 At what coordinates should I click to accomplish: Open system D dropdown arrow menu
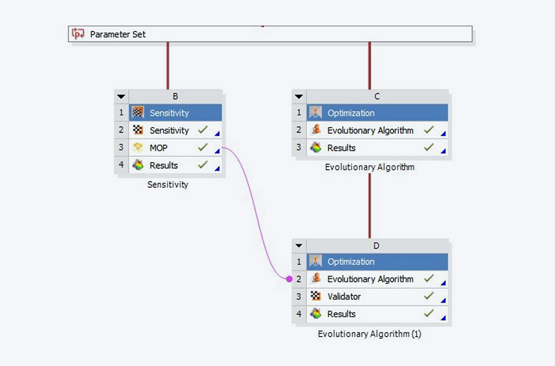click(299, 246)
